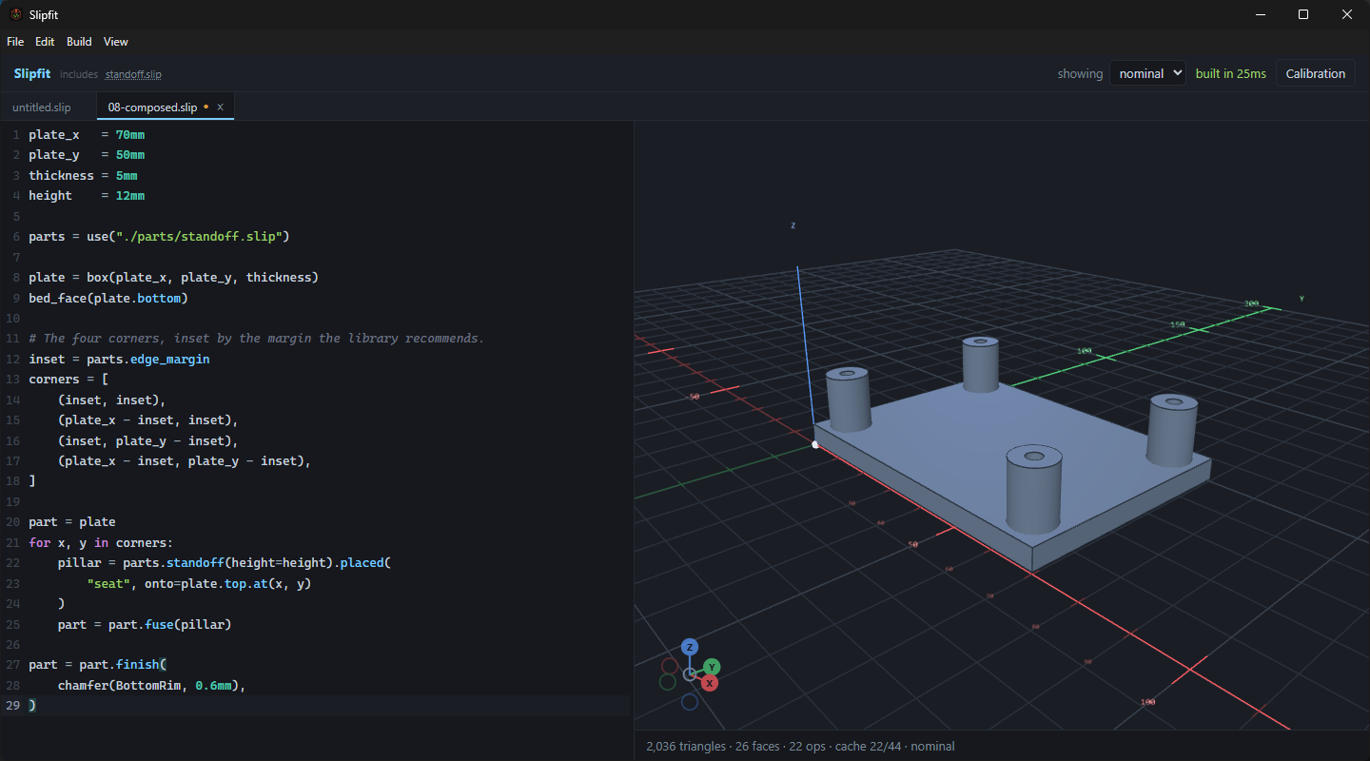Close the 08-composed.slip tab
The image size is (1370, 761).
click(x=220, y=107)
